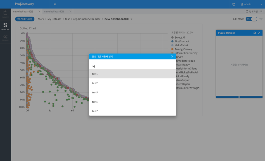Click the user search text field
Image resolution: width=265 pixels, height=161 pixels.
132,66
